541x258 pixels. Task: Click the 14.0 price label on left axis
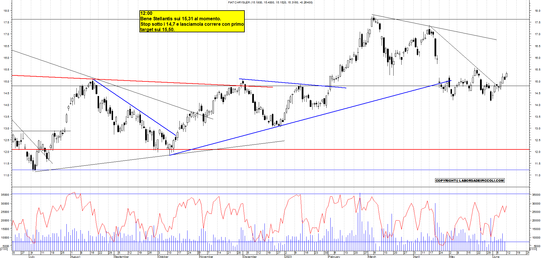click(6, 105)
